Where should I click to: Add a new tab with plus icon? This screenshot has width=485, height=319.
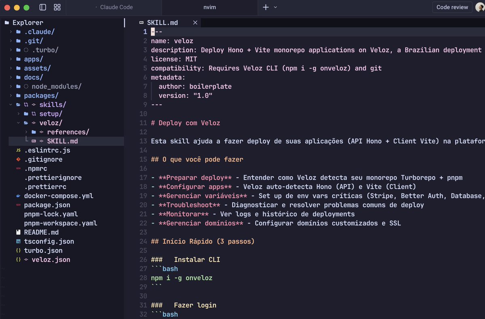pyautogui.click(x=266, y=7)
